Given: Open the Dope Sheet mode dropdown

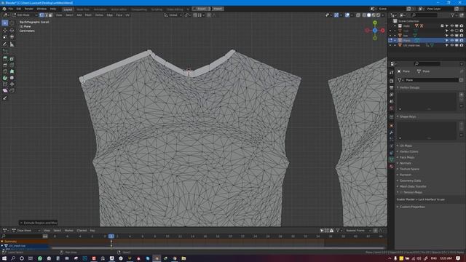Looking at the screenshot, I should 26,231.
